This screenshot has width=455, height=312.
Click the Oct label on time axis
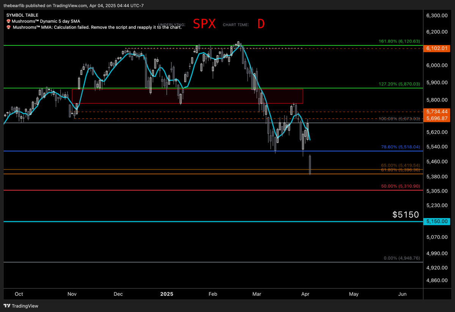click(x=19, y=294)
